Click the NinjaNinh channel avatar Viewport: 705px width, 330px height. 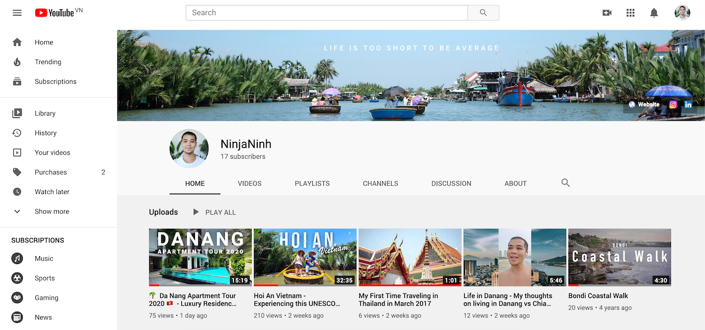pyautogui.click(x=189, y=149)
